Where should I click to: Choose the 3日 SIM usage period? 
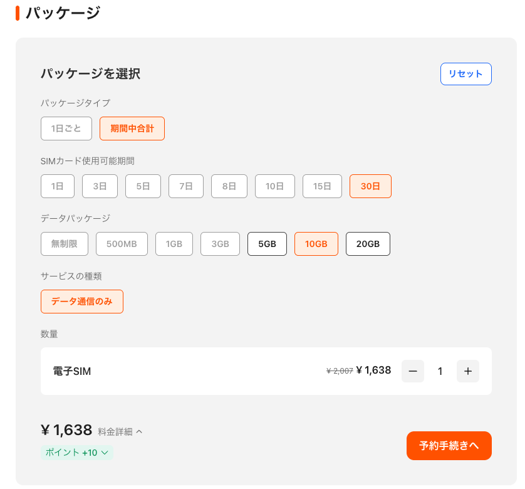[x=100, y=186]
